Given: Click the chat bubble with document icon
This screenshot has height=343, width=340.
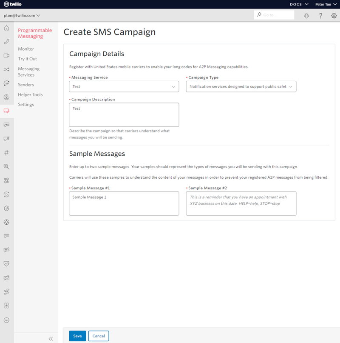Looking at the screenshot, I should (x=6, y=250).
